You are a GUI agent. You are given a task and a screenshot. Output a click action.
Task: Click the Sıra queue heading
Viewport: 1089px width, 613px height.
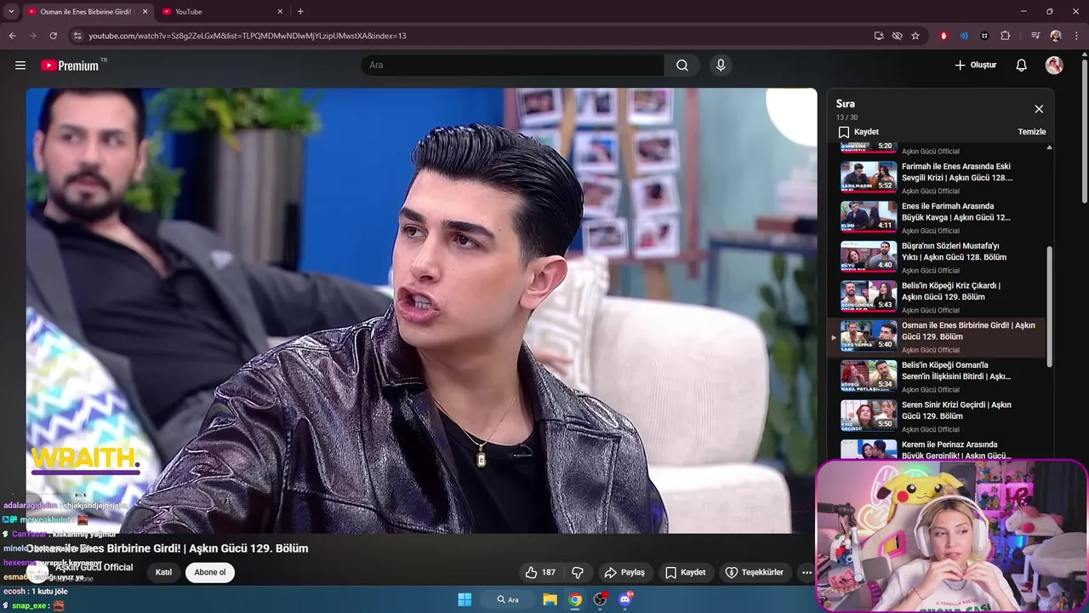(846, 104)
